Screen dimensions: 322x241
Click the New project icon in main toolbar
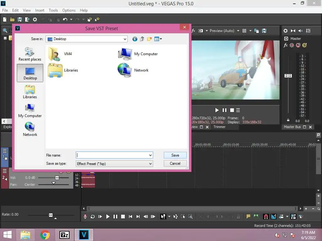coord(5,19)
